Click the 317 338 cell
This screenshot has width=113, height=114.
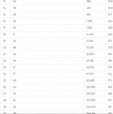pyautogui.click(x=91, y=100)
